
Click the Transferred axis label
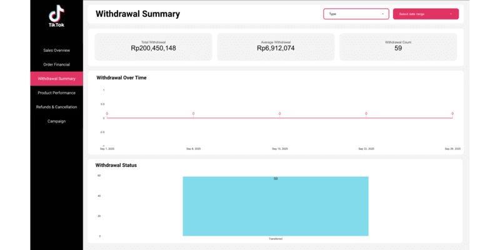coord(276,239)
